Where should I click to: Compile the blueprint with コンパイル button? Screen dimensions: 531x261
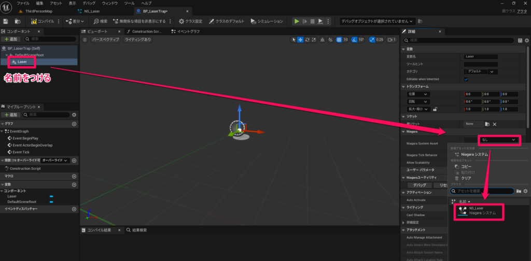pyautogui.click(x=43, y=21)
